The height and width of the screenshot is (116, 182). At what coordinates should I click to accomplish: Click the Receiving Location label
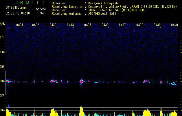point(67,7)
